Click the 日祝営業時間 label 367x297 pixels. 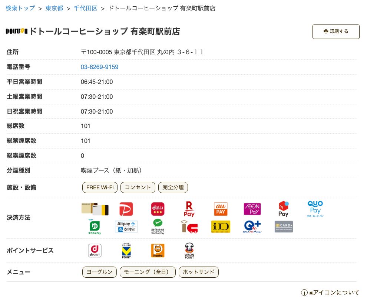click(x=24, y=111)
